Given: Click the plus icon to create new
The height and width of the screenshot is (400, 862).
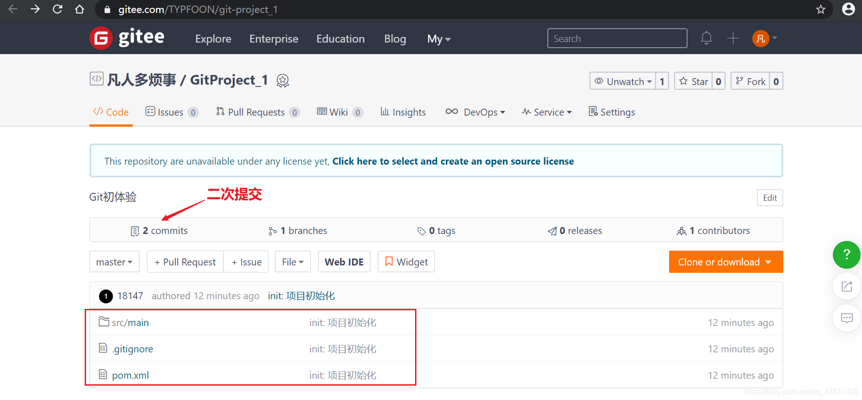Looking at the screenshot, I should pos(733,38).
